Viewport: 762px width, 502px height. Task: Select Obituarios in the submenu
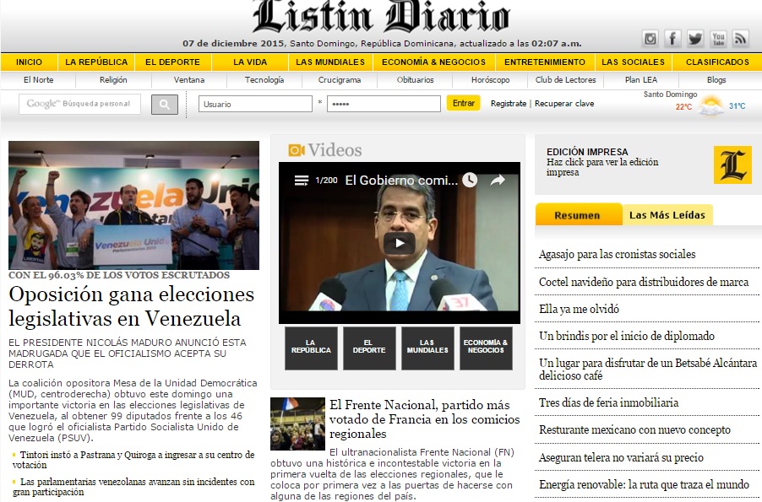(x=415, y=79)
